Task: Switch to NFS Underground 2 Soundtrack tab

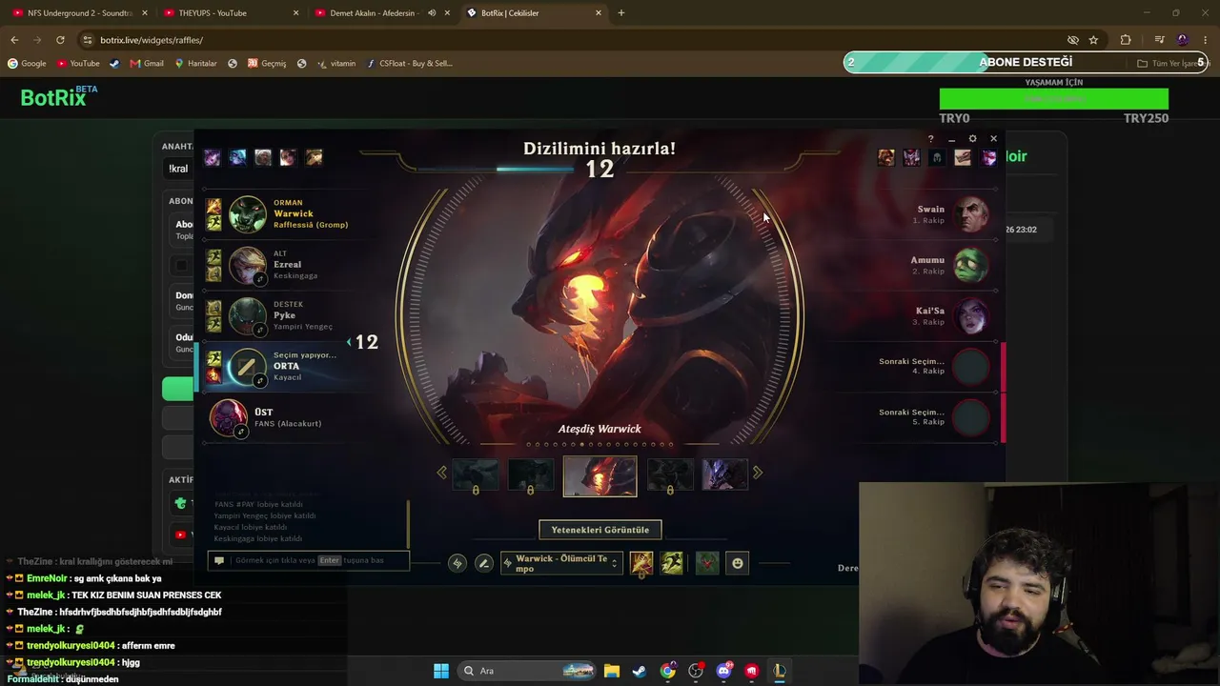Action: (79, 13)
